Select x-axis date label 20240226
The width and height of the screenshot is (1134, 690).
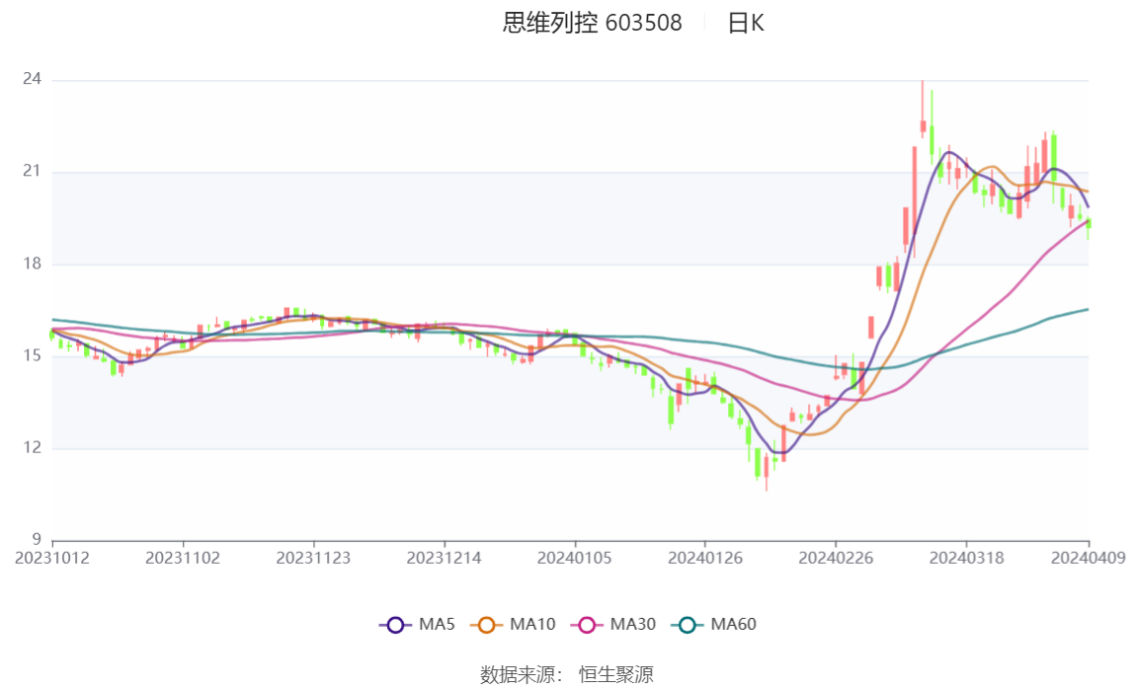pyautogui.click(x=836, y=559)
